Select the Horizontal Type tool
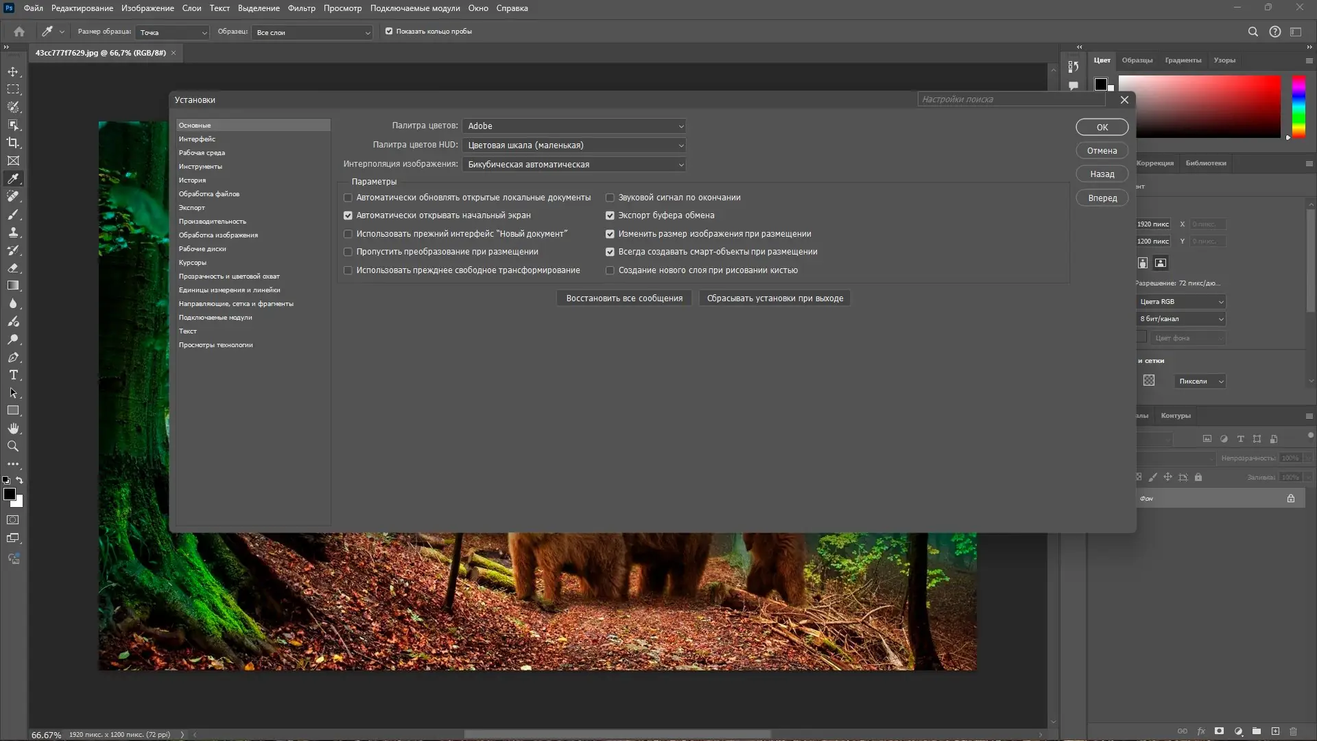The width and height of the screenshot is (1317, 741). pyautogui.click(x=13, y=375)
